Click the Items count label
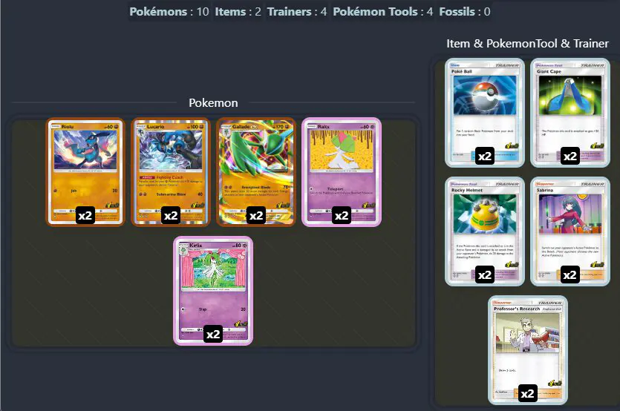 [238, 11]
